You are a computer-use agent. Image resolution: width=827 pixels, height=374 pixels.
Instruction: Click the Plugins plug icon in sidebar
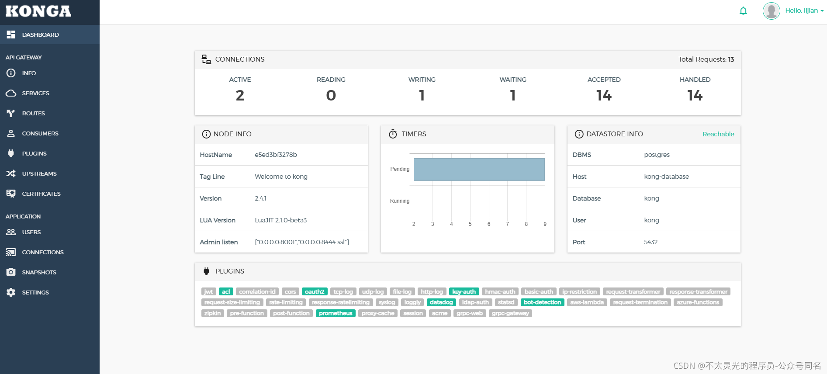[x=11, y=153]
